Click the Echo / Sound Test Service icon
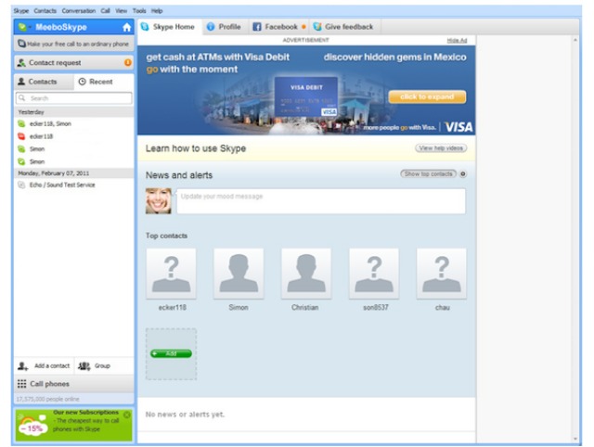 coord(21,185)
